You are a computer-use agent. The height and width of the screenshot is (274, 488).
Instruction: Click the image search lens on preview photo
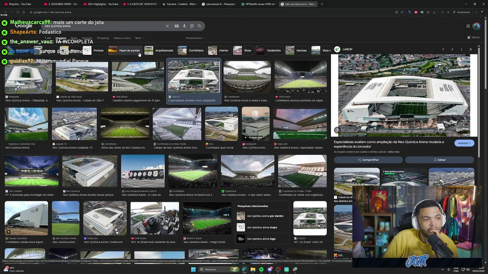(337, 130)
